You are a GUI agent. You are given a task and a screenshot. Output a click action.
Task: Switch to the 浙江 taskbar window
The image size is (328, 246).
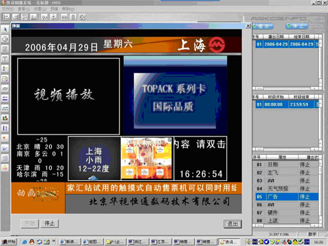138,242
